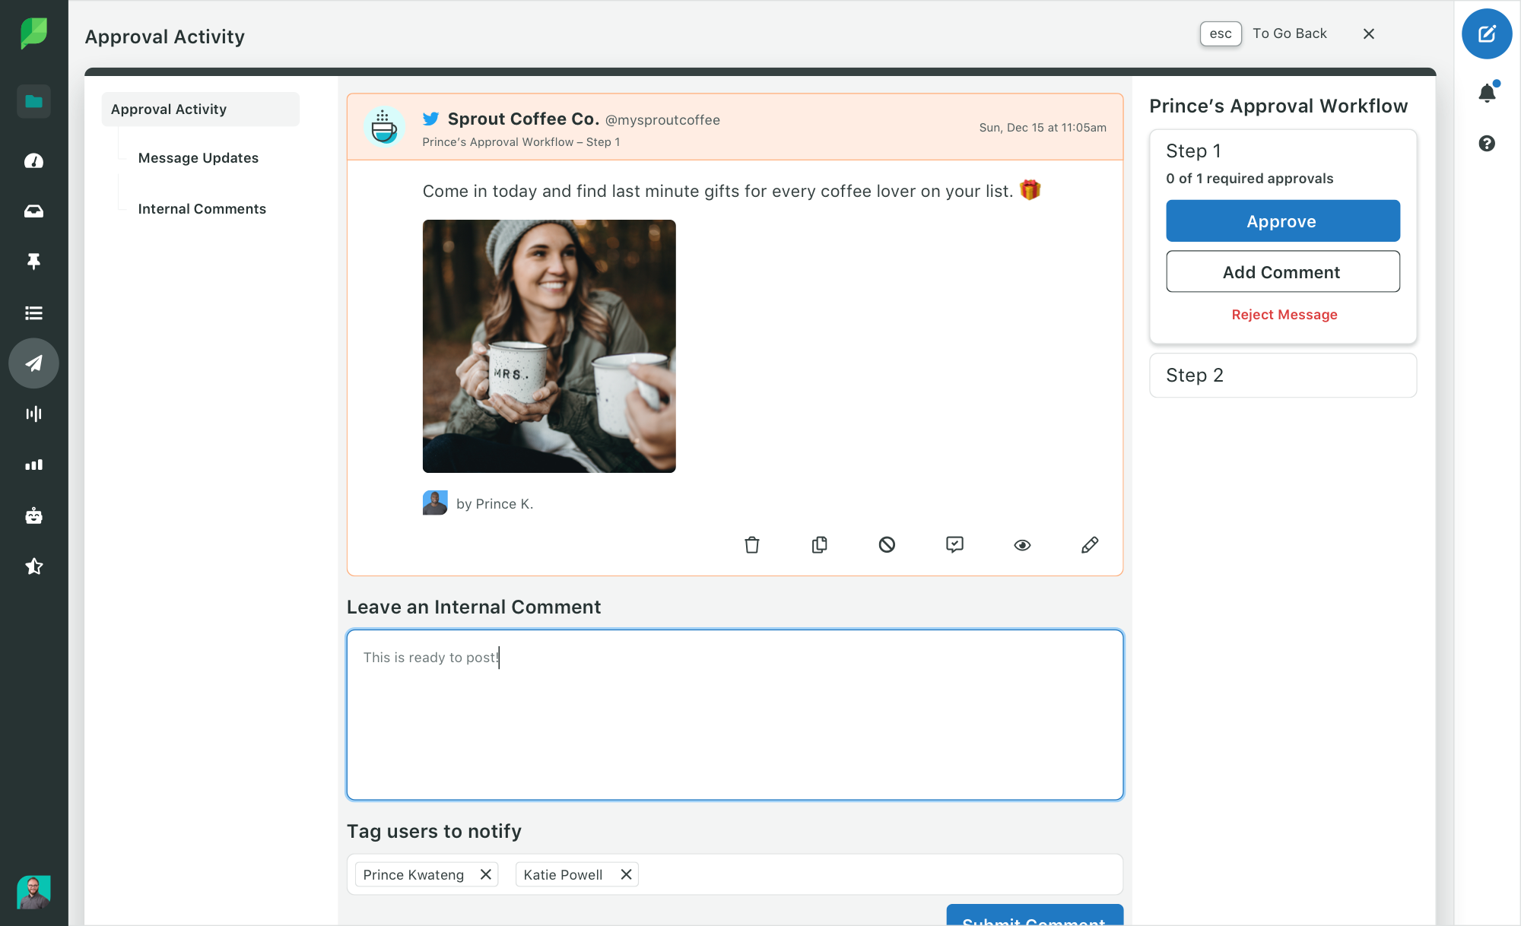Viewport: 1521px width, 926px height.
Task: Click the block/restrict icon on post
Action: click(888, 545)
